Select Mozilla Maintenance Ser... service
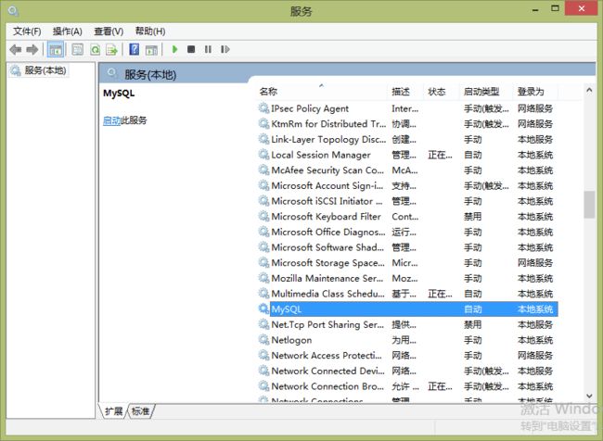This screenshot has height=441, width=603. [x=407, y=278]
